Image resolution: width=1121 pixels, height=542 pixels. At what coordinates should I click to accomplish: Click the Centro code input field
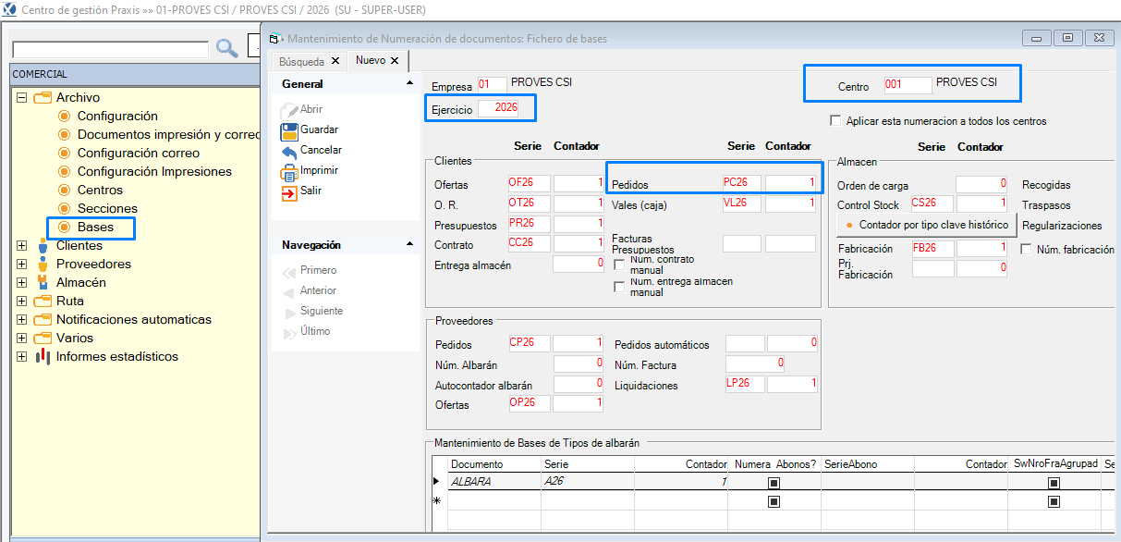[x=908, y=85]
